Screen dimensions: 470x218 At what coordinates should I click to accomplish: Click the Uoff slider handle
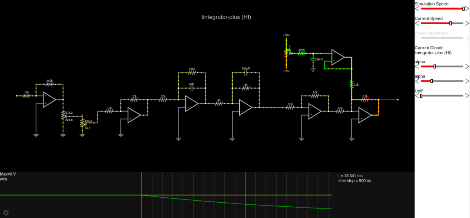click(x=421, y=96)
